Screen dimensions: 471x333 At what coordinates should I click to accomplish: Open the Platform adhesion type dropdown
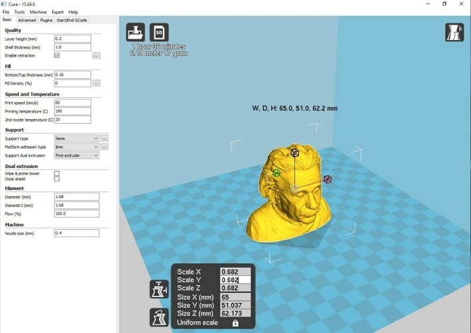click(77, 147)
